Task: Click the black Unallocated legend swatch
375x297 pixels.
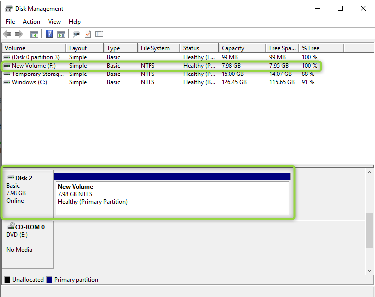Action: tap(7, 280)
